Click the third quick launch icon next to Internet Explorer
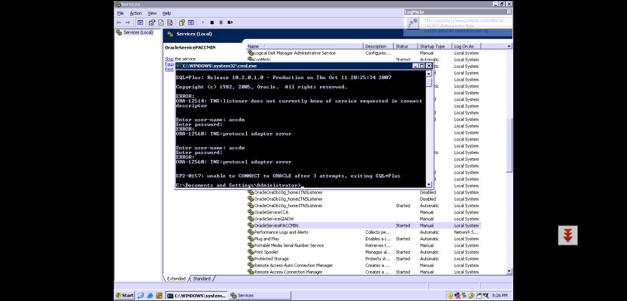Viewport: 627px width, 301px height. pyautogui.click(x=159, y=296)
